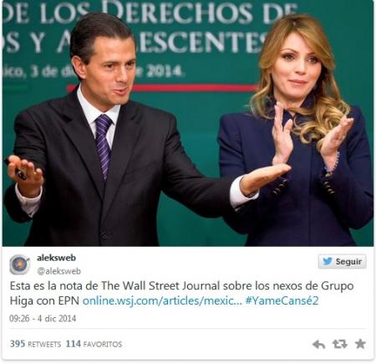The height and width of the screenshot is (364, 376).
Task: Click the 09:26 - 4 dic 2014 timestamp
Action: (x=43, y=318)
